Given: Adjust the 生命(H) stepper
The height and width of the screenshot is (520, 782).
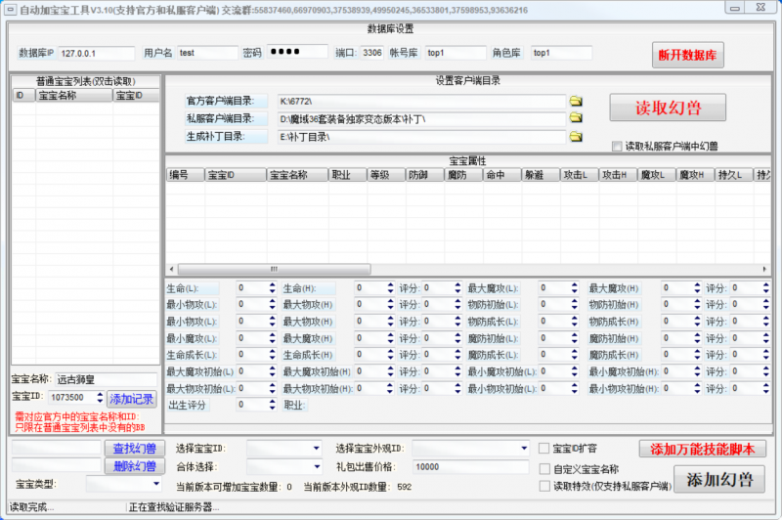Looking at the screenshot, I should pos(390,288).
